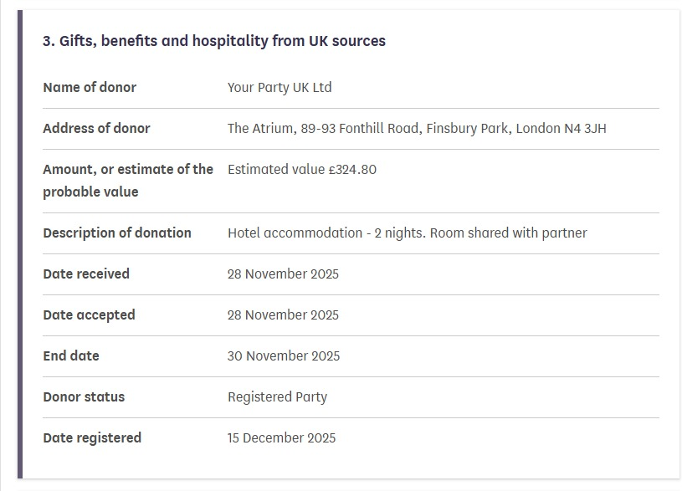Screen dimensions: 682x491
Task: Click the 'Date received' label
Action: point(86,274)
